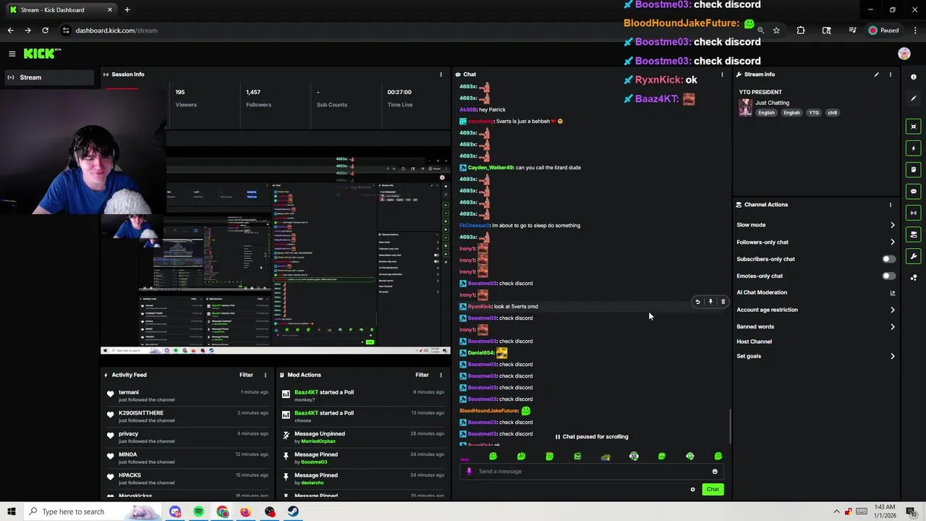Click the Paused profile button in browser
This screenshot has width=926, height=521.
coord(884,30)
